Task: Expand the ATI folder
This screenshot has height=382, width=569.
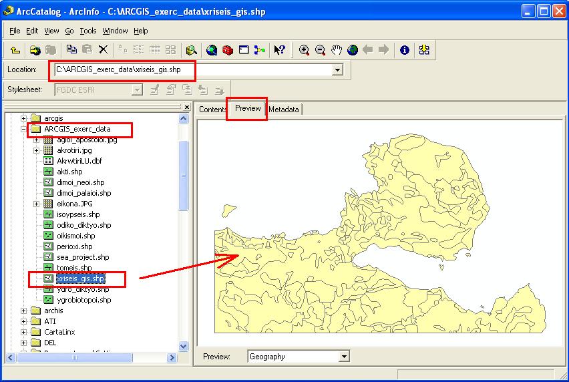Action: (x=23, y=321)
